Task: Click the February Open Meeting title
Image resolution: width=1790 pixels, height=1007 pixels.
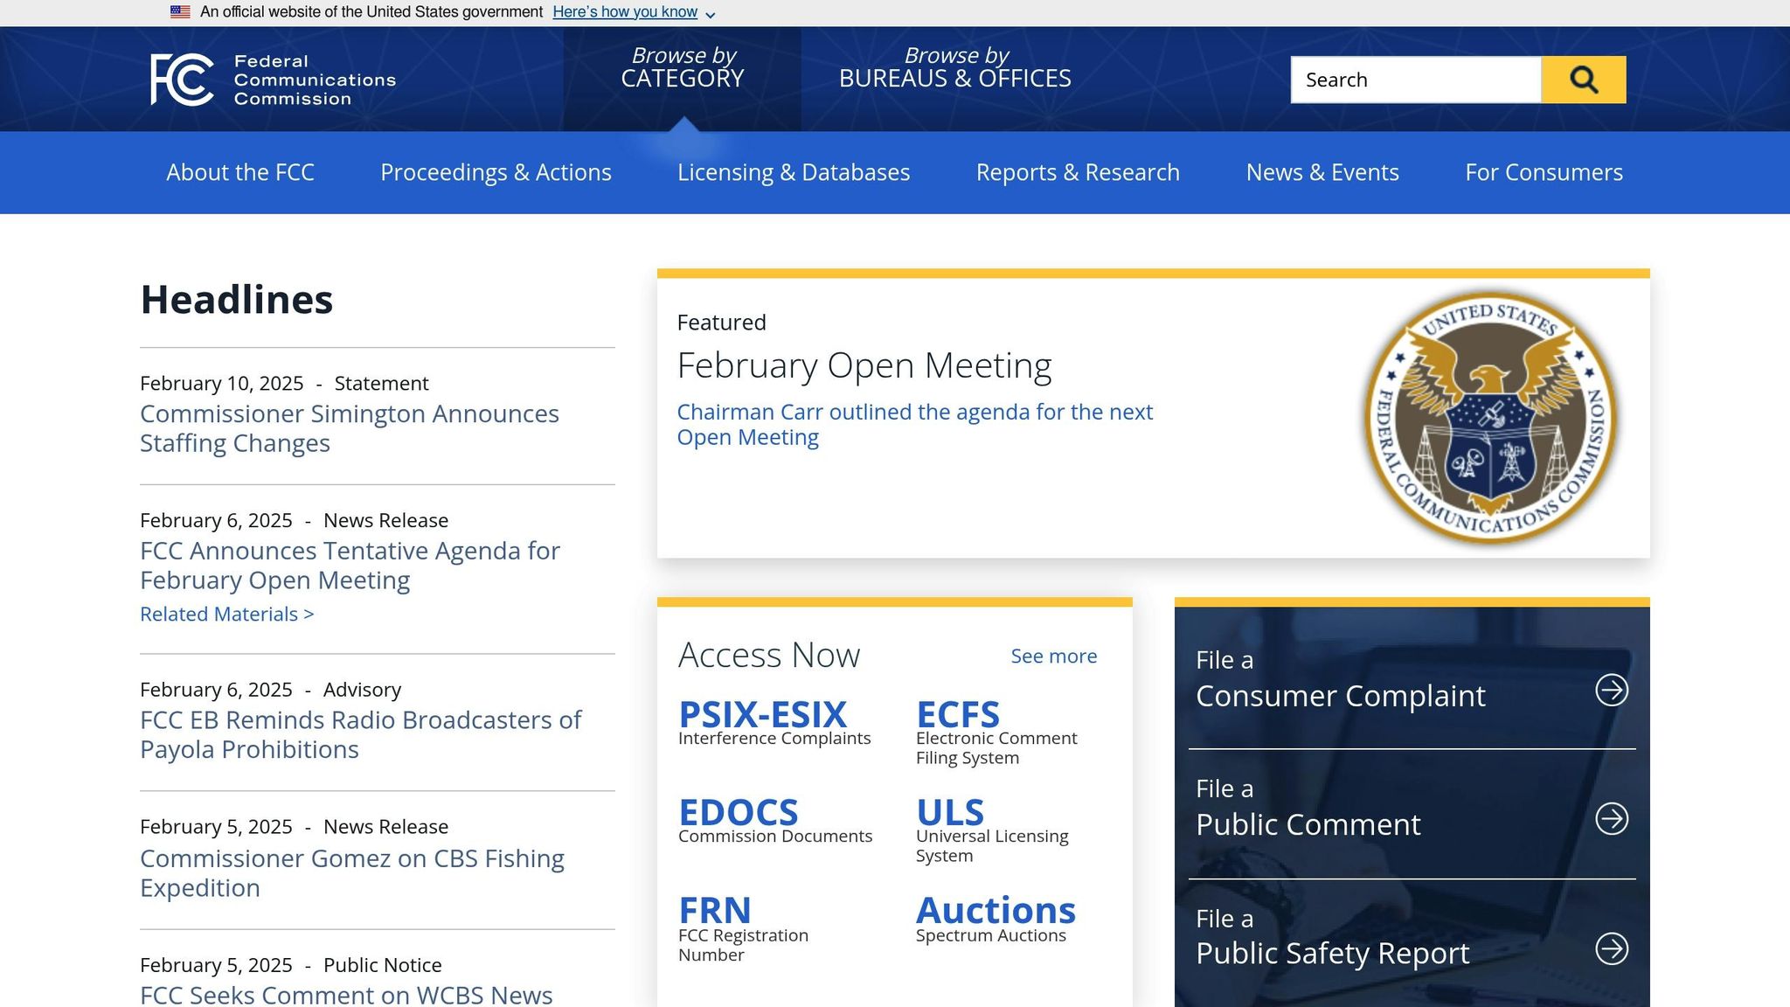Action: tap(864, 365)
